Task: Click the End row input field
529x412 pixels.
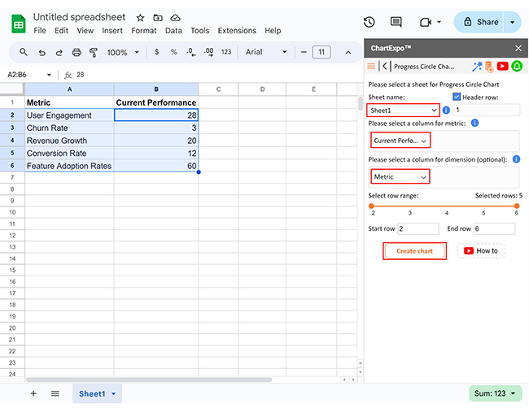Action: pos(494,228)
